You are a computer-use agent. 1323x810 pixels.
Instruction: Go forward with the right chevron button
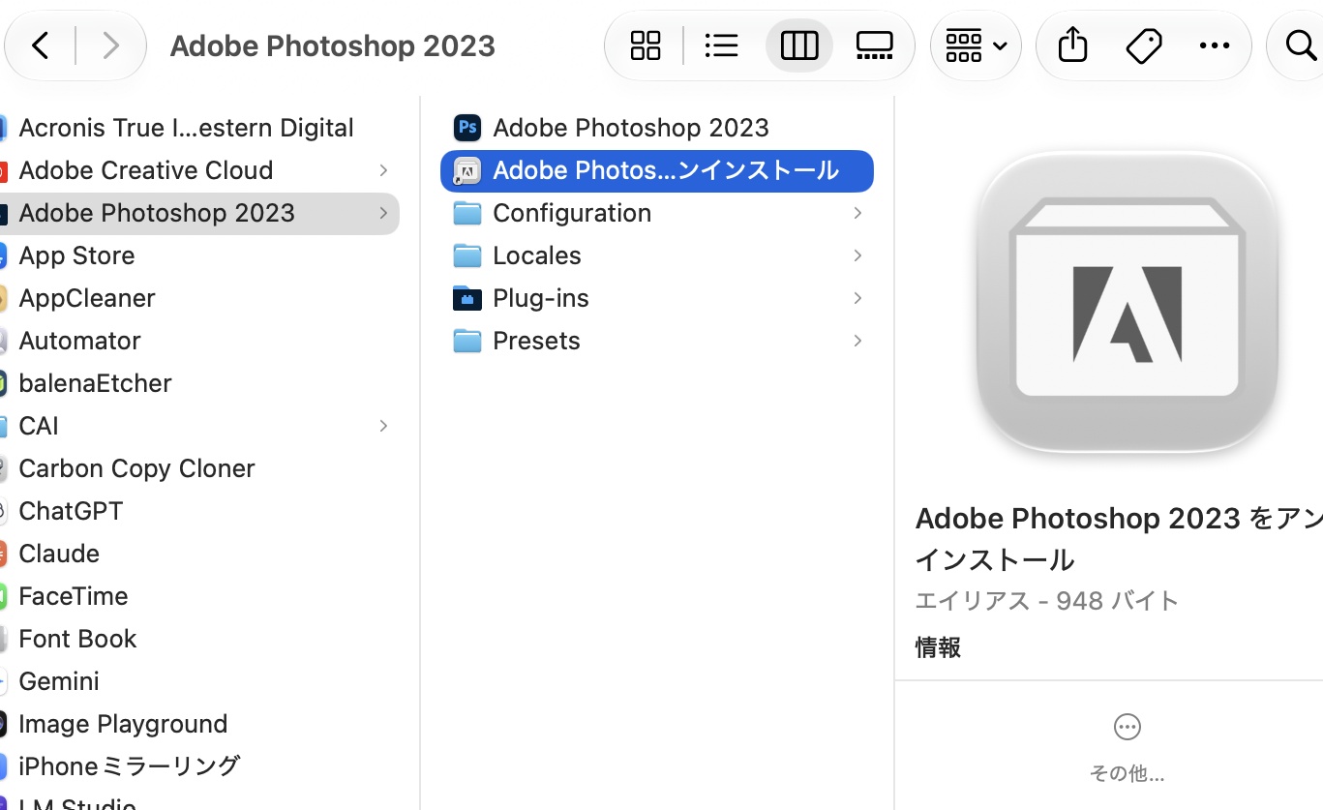click(x=110, y=45)
